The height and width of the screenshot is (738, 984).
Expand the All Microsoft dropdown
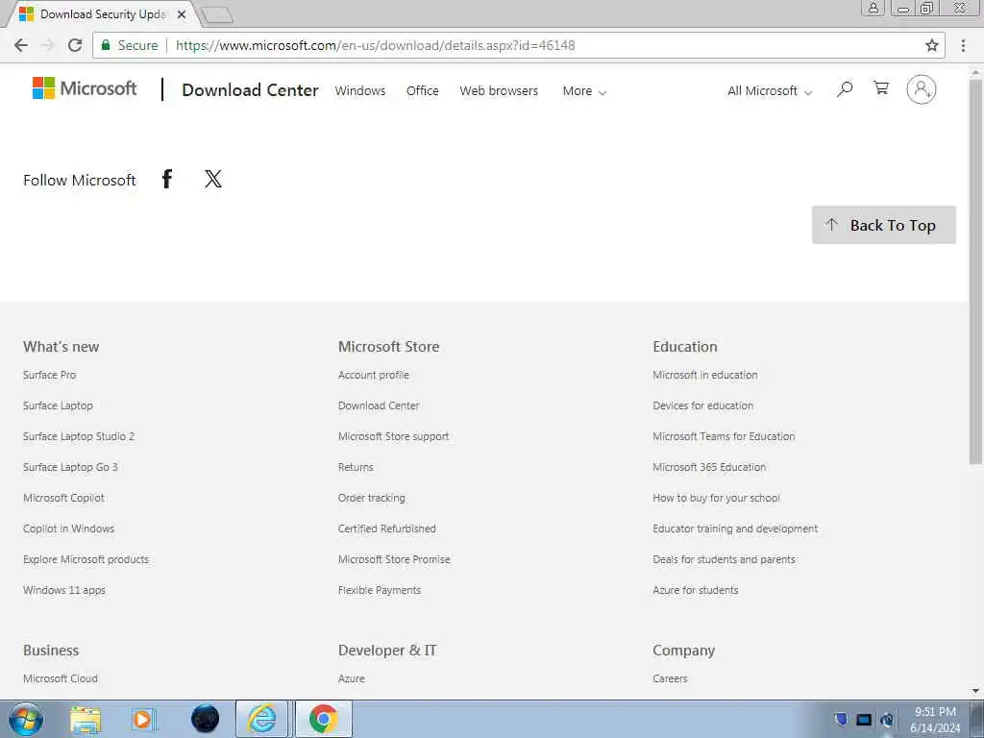(770, 91)
